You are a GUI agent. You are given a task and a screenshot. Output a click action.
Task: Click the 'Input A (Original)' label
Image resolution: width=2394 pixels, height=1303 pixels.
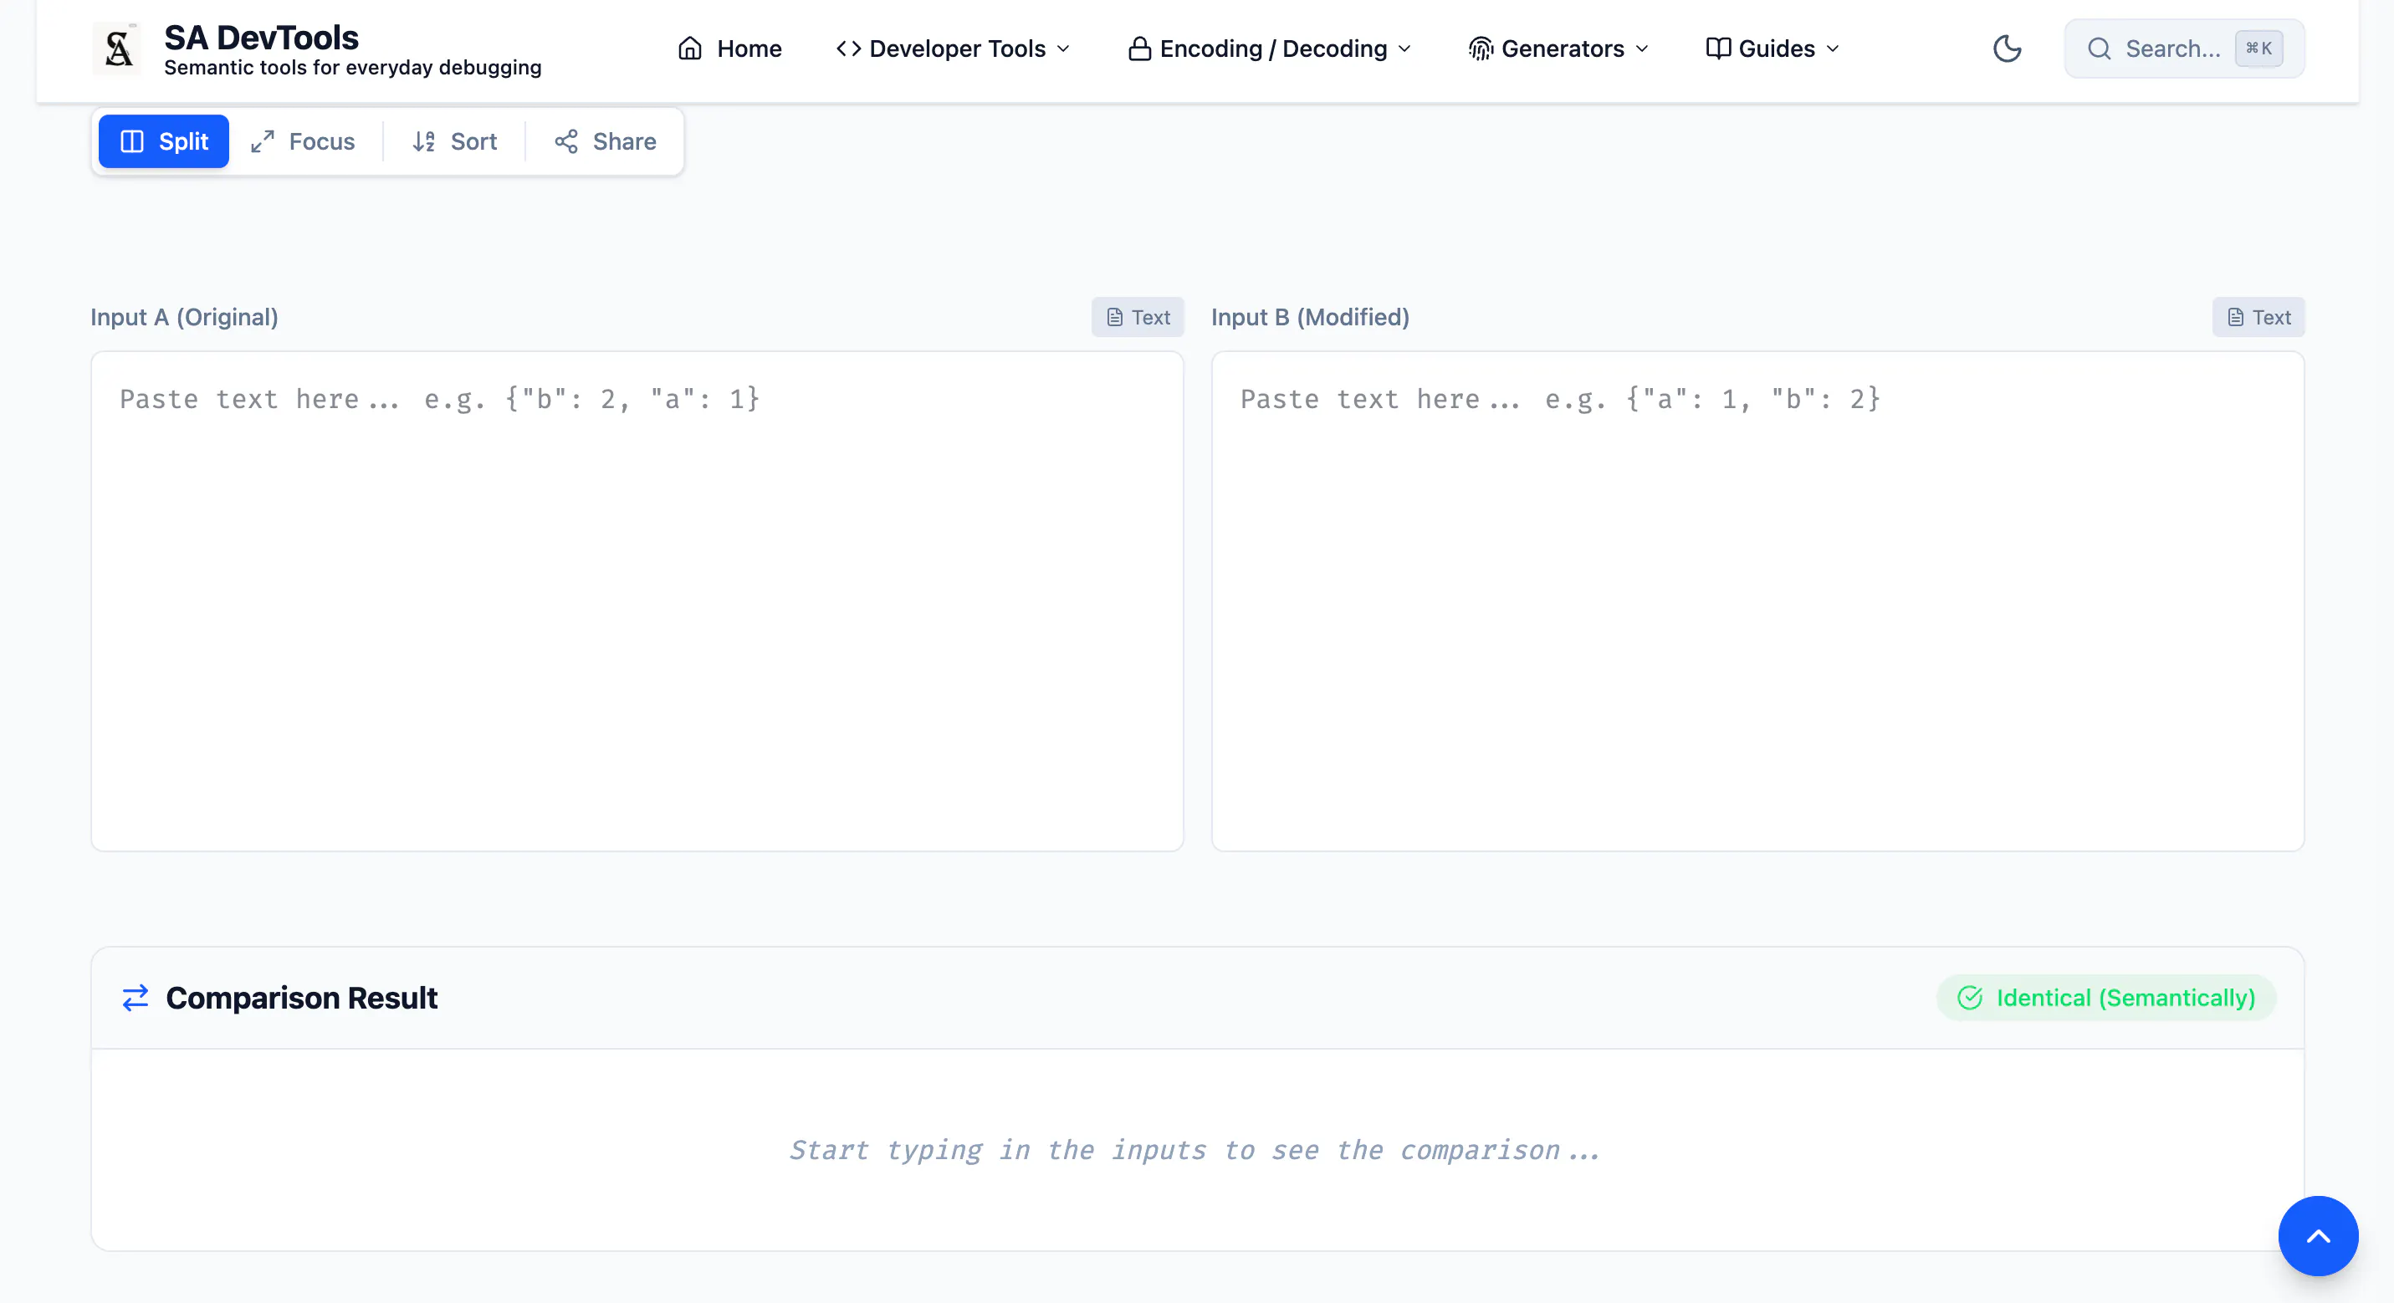tap(184, 317)
